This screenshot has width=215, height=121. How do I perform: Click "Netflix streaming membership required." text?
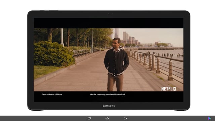pyautogui.click(x=107, y=94)
